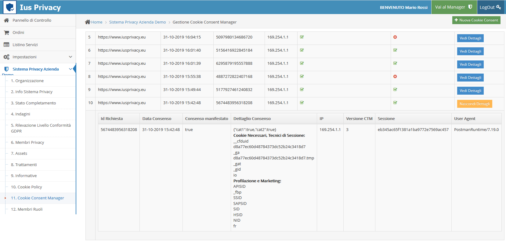The width and height of the screenshot is (506, 247).
Task: Click the Gestione Cookie Consent Manager breadcrumb
Action: [204, 22]
